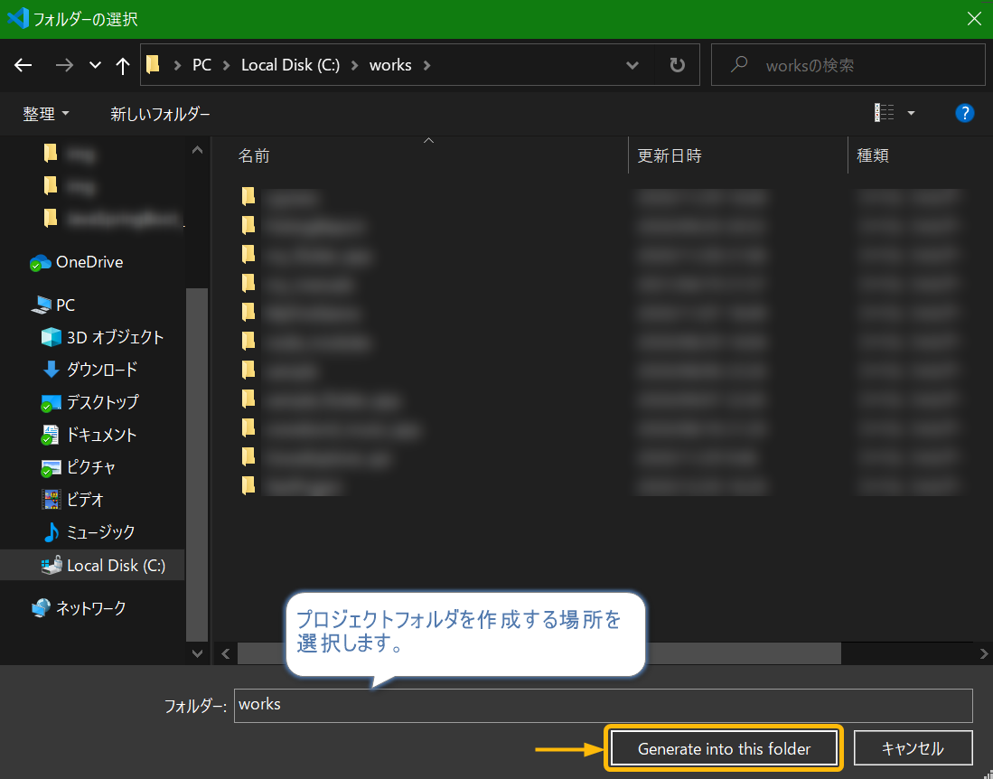Click Generate into this folder button
Viewport: 993px width, 779px height.
click(724, 748)
